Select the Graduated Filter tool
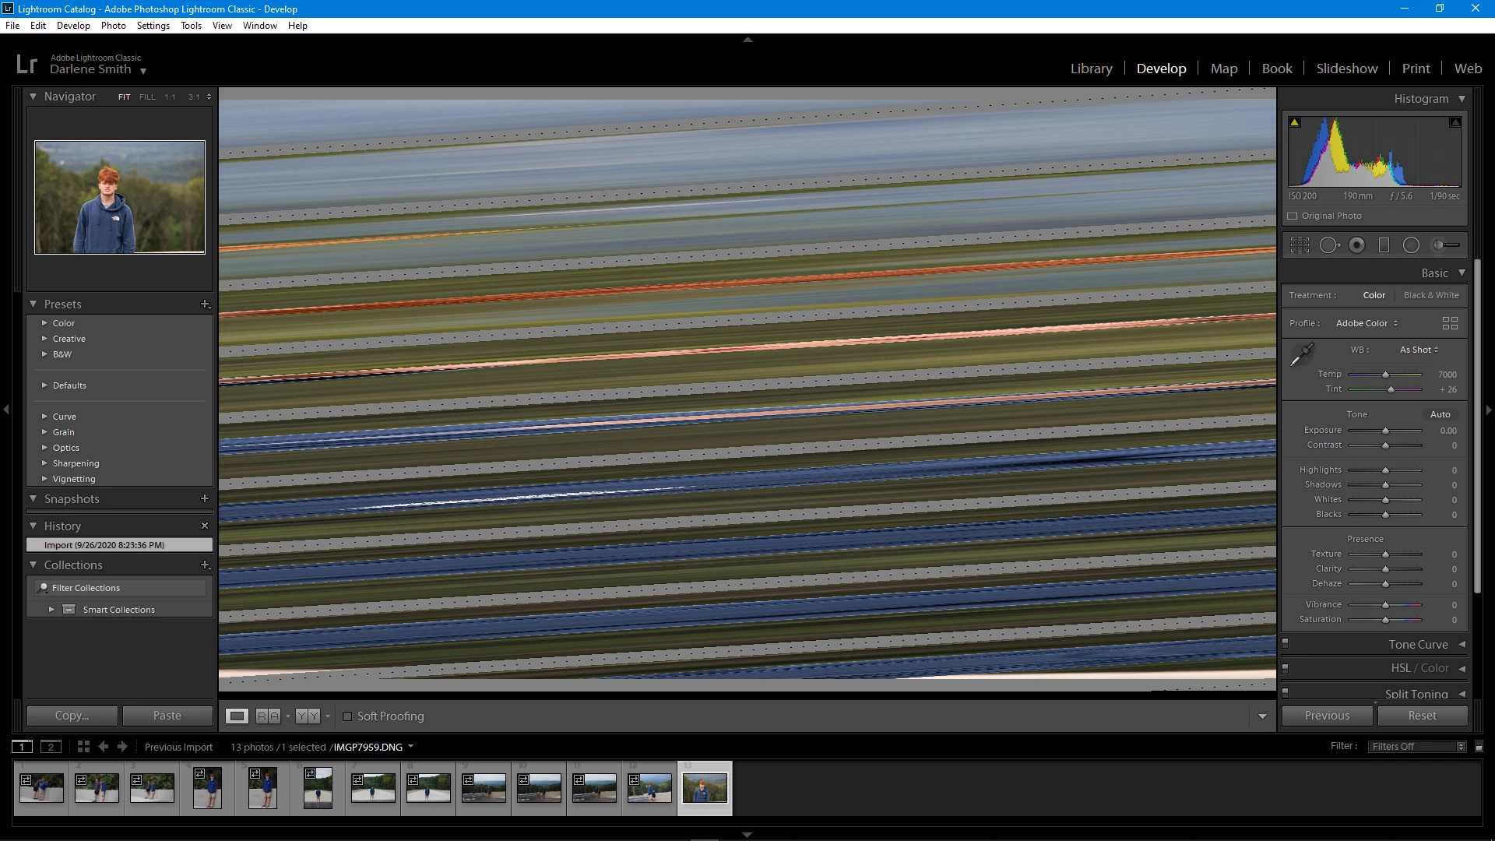 1384,245
